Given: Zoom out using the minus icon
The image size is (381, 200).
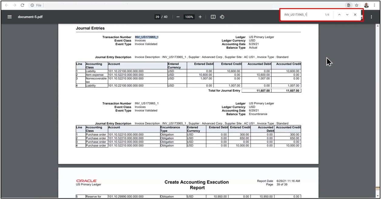Looking at the screenshot, I should [x=178, y=17].
